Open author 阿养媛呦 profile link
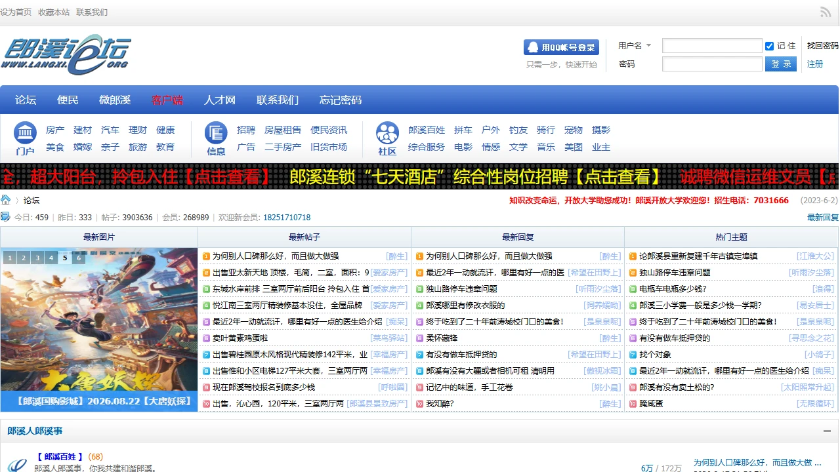 click(602, 305)
